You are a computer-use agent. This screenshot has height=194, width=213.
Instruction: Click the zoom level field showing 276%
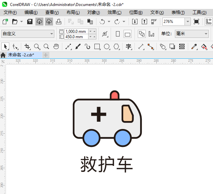click(174, 22)
